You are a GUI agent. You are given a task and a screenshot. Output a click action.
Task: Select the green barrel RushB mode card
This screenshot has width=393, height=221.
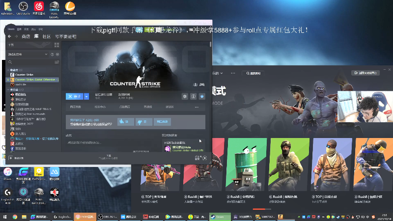(x=246, y=165)
